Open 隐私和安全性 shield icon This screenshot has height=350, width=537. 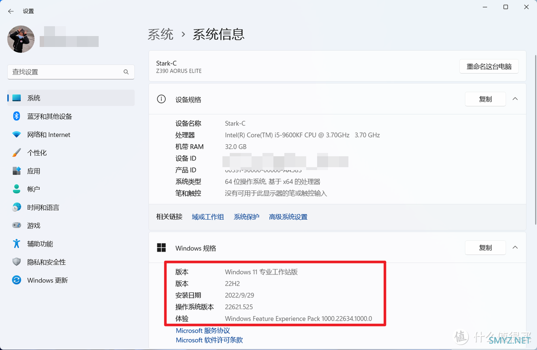[16, 262]
